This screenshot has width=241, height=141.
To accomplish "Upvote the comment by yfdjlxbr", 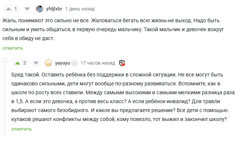I will coord(9,9).
